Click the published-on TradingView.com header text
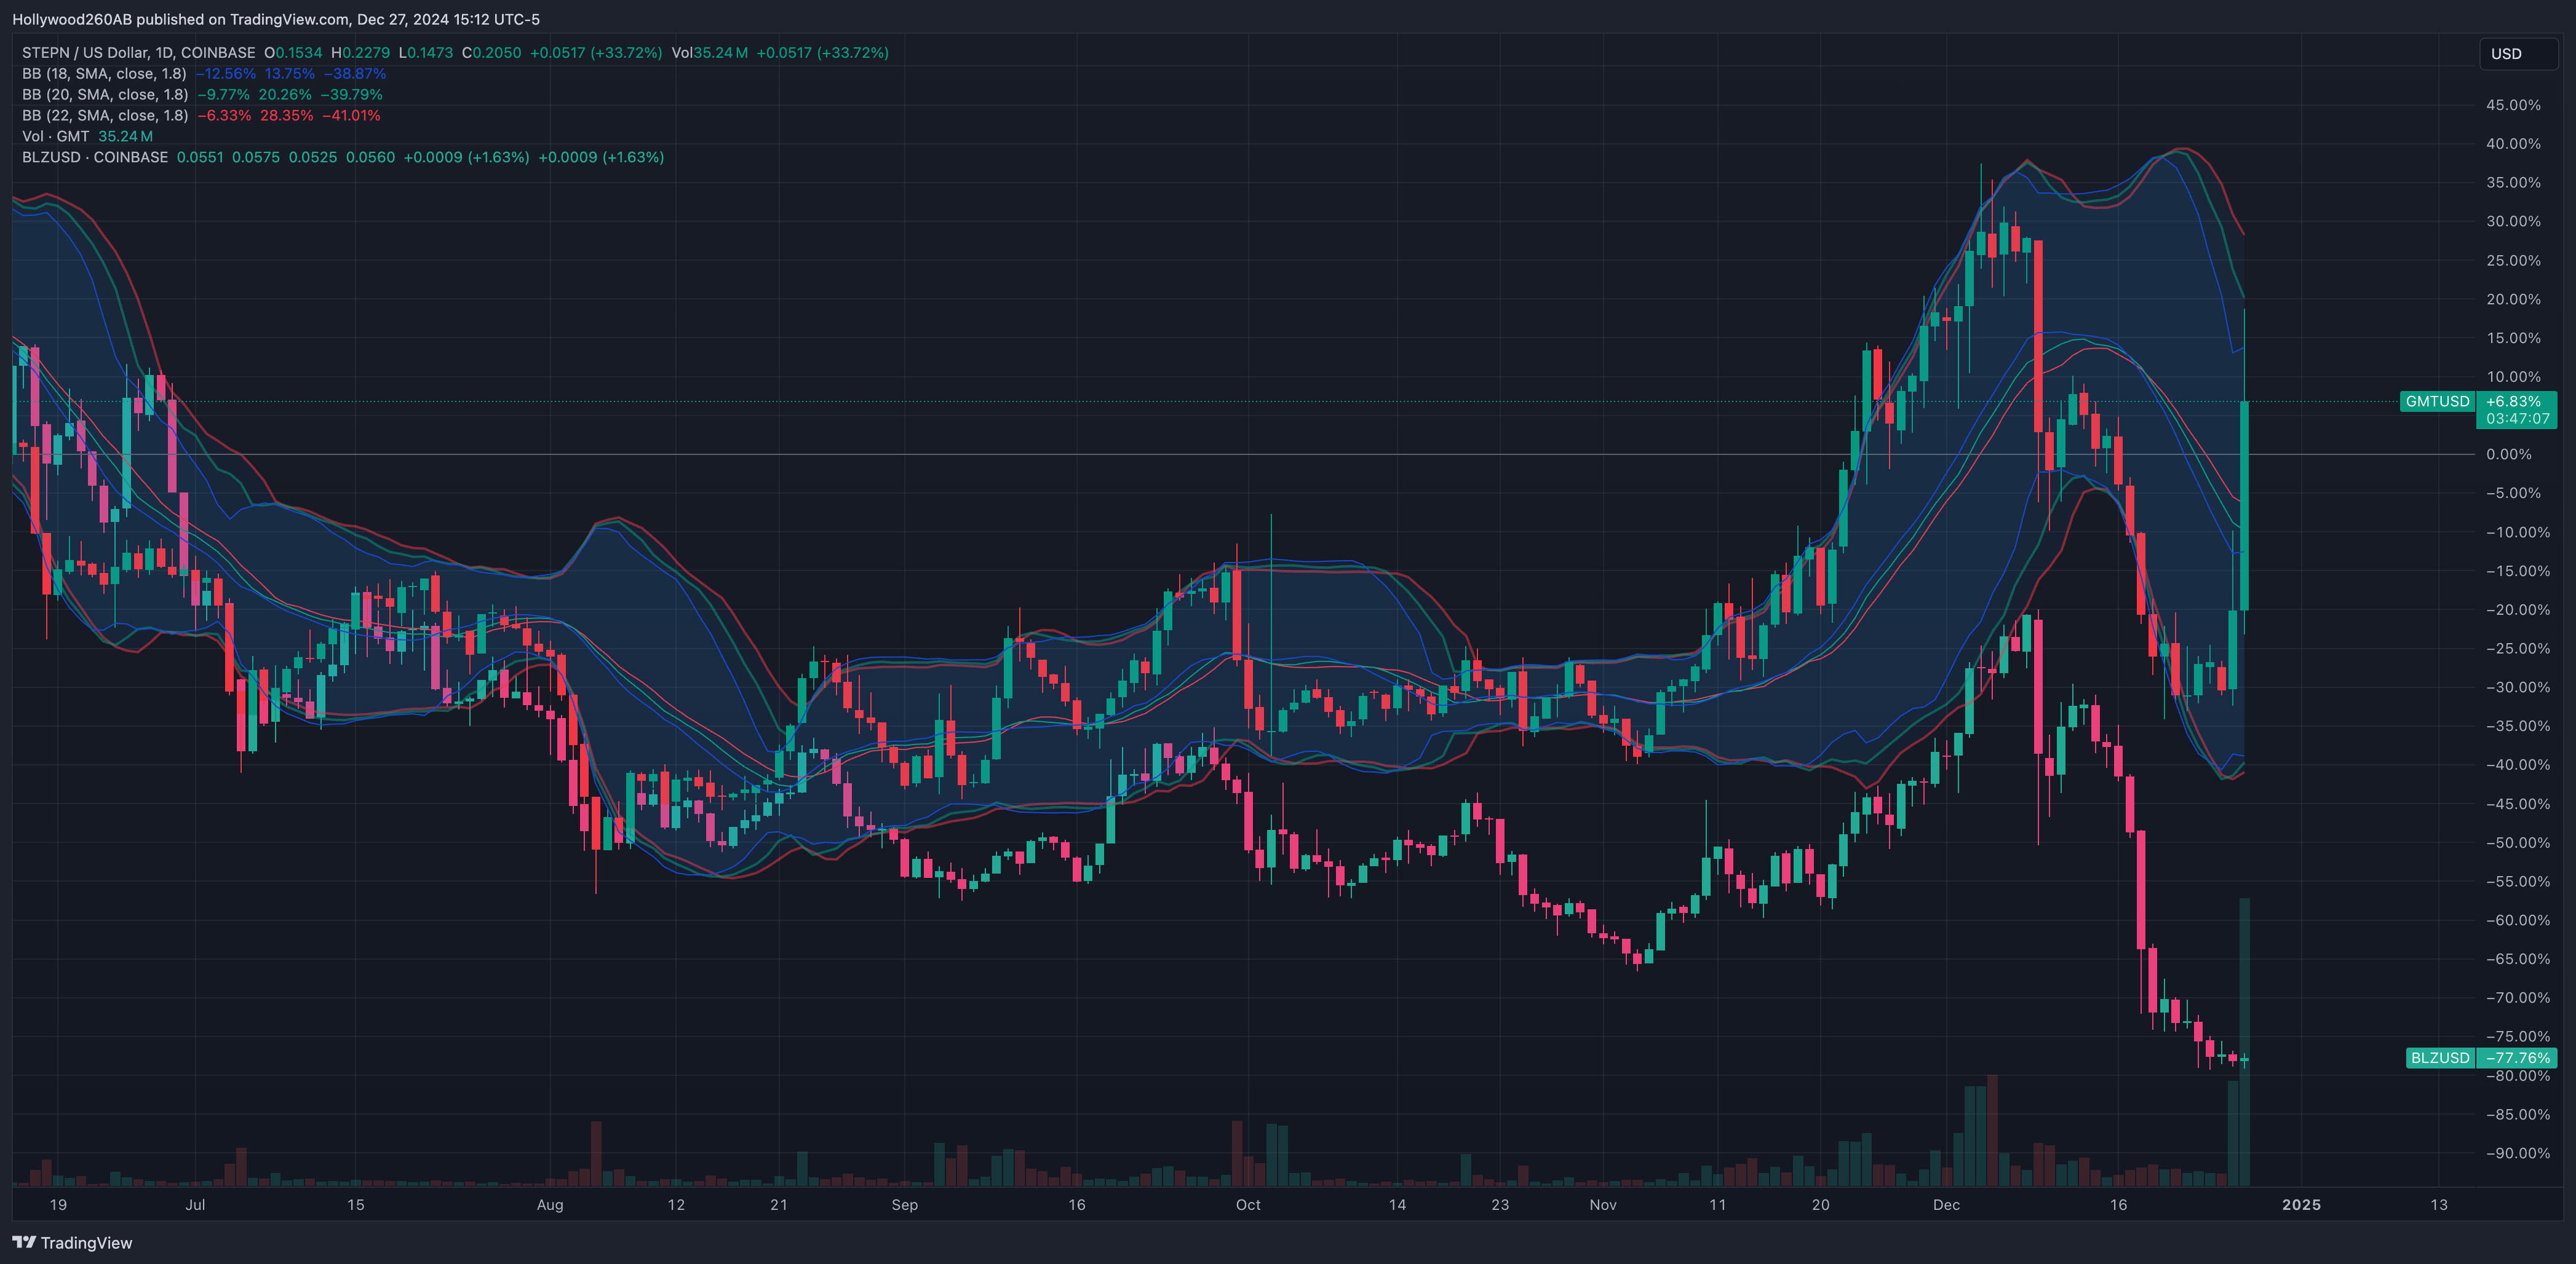The width and height of the screenshot is (2576, 1264). coord(276,19)
